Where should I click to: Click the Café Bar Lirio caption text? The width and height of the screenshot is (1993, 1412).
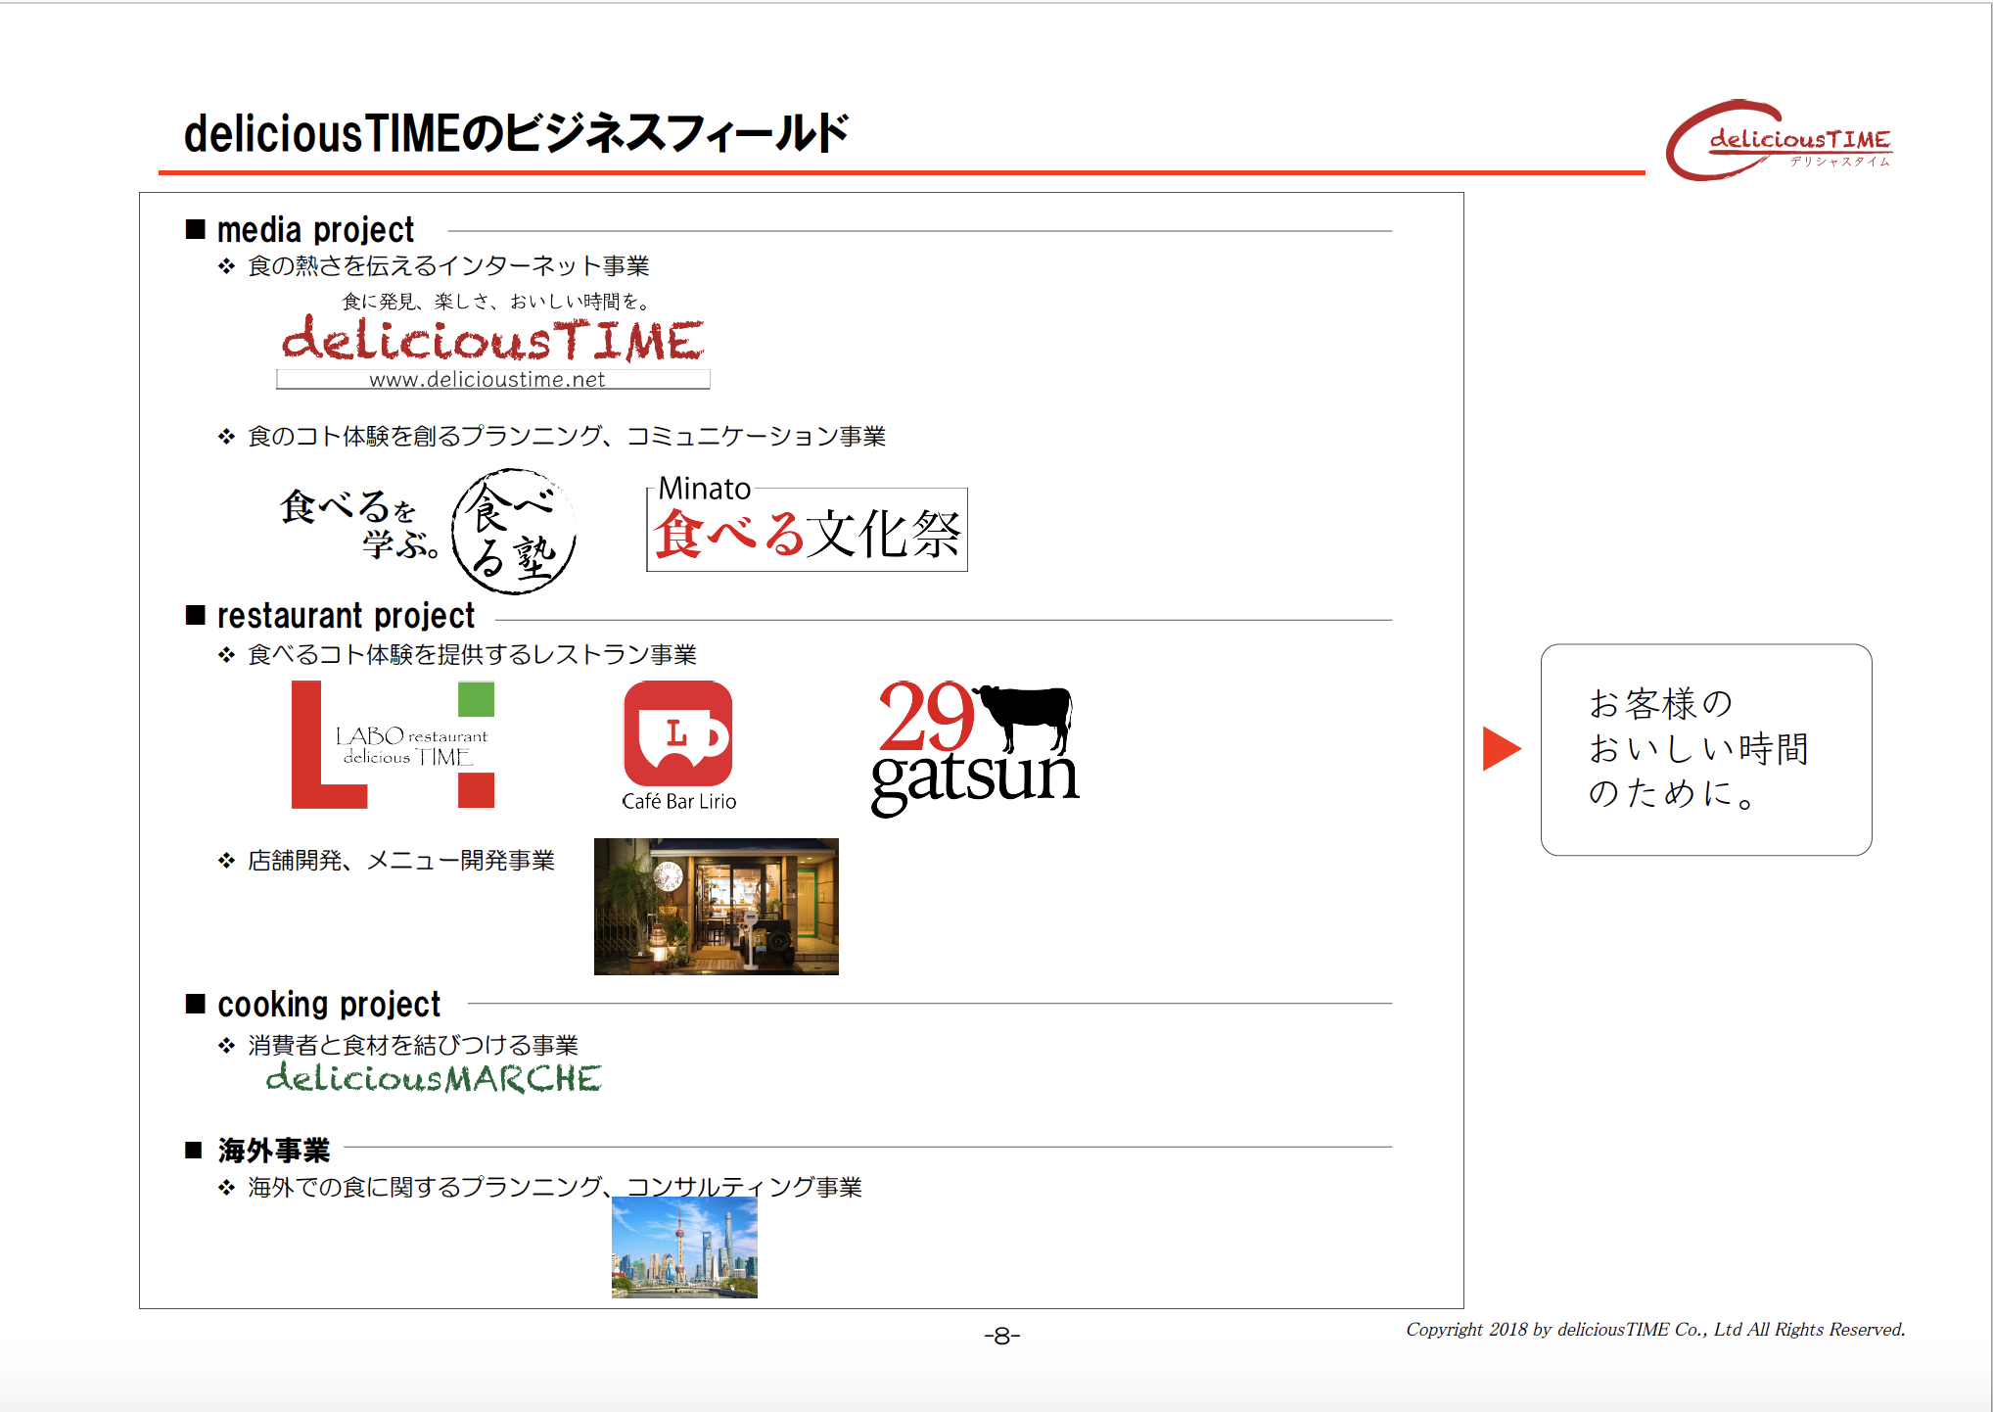pyautogui.click(x=678, y=801)
